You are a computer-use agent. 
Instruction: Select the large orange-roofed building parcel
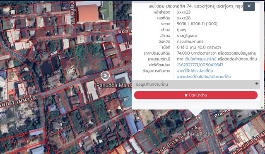(88, 14)
